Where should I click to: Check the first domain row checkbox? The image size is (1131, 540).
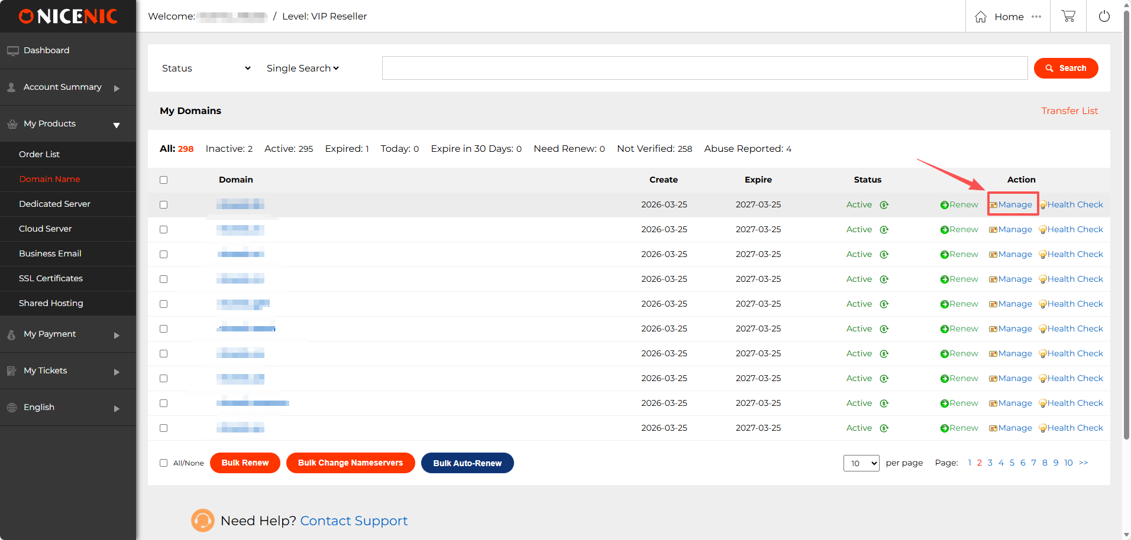click(x=164, y=205)
